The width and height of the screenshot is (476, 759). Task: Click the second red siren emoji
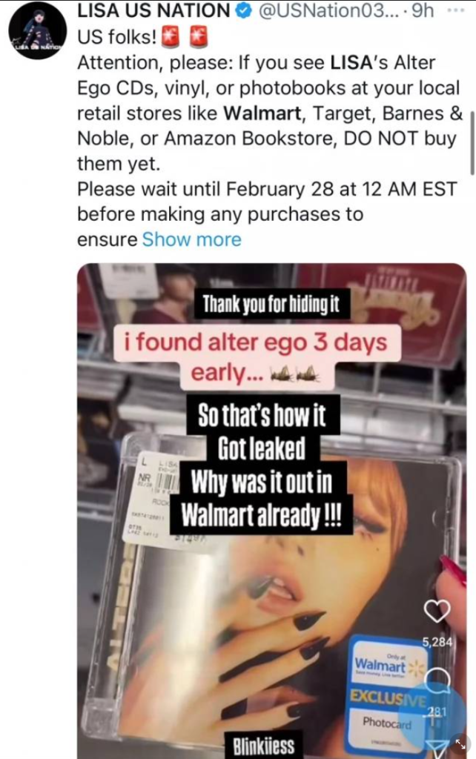pyautogui.click(x=199, y=37)
